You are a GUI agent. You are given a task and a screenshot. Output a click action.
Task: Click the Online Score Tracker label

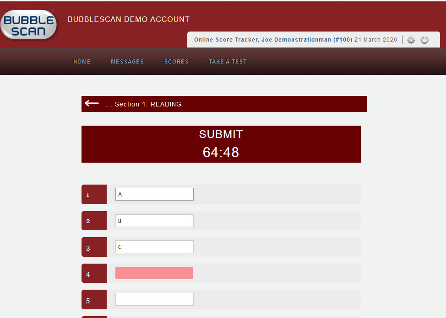pos(227,40)
